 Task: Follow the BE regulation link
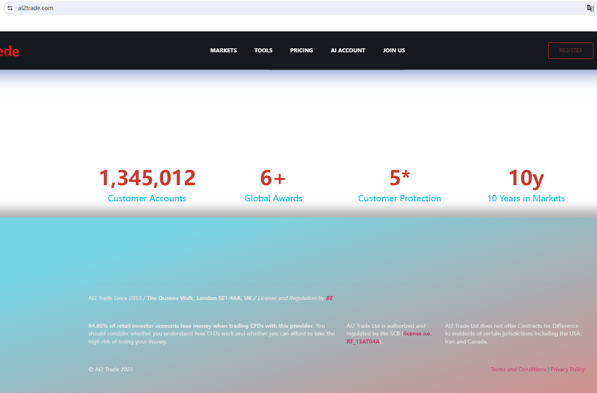click(x=330, y=298)
